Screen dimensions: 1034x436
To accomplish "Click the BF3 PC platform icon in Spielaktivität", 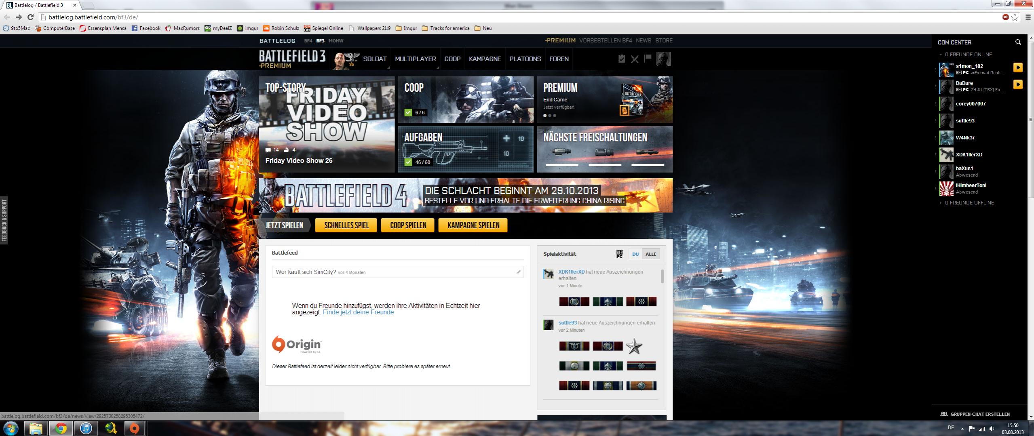I will (619, 254).
